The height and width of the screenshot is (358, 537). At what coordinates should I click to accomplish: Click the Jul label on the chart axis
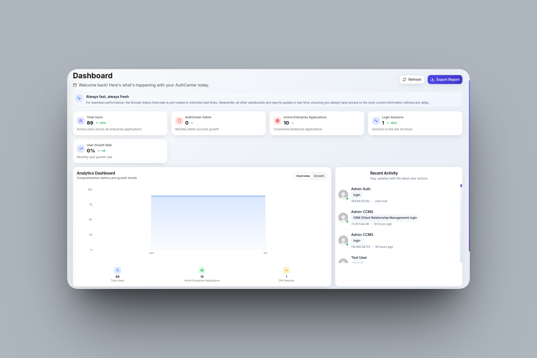click(x=265, y=253)
